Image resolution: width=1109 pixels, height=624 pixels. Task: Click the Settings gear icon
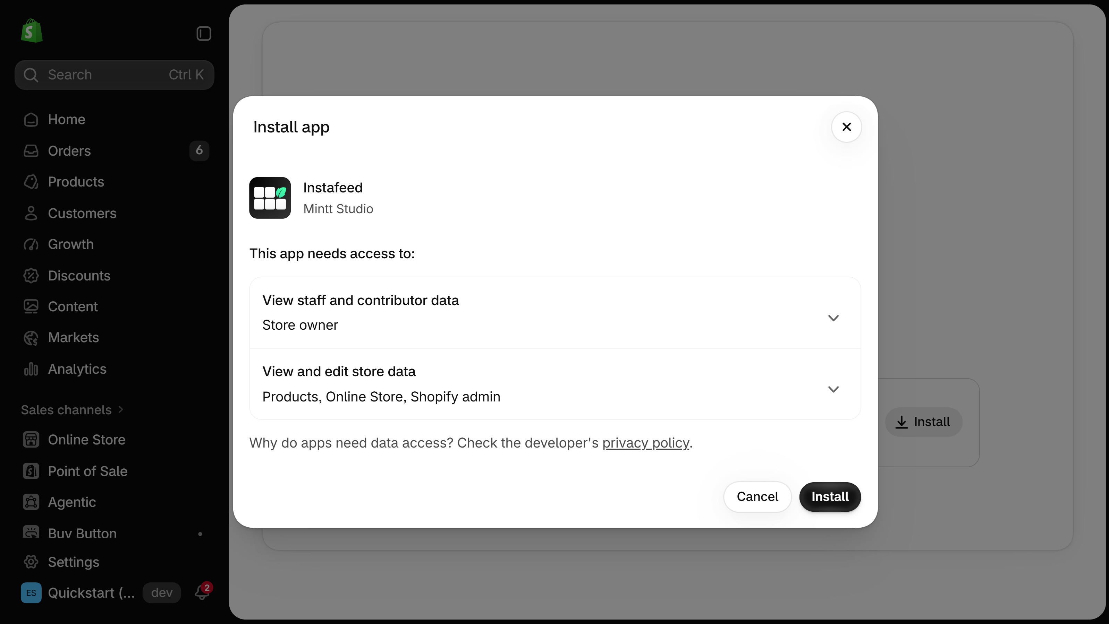(31, 562)
